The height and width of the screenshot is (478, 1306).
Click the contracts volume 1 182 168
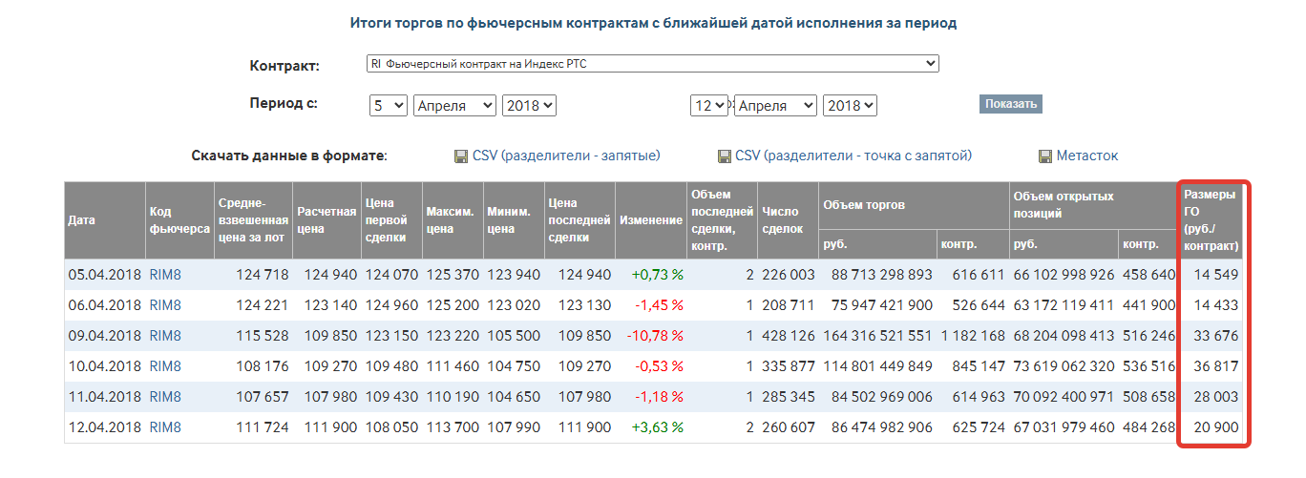coord(973,336)
